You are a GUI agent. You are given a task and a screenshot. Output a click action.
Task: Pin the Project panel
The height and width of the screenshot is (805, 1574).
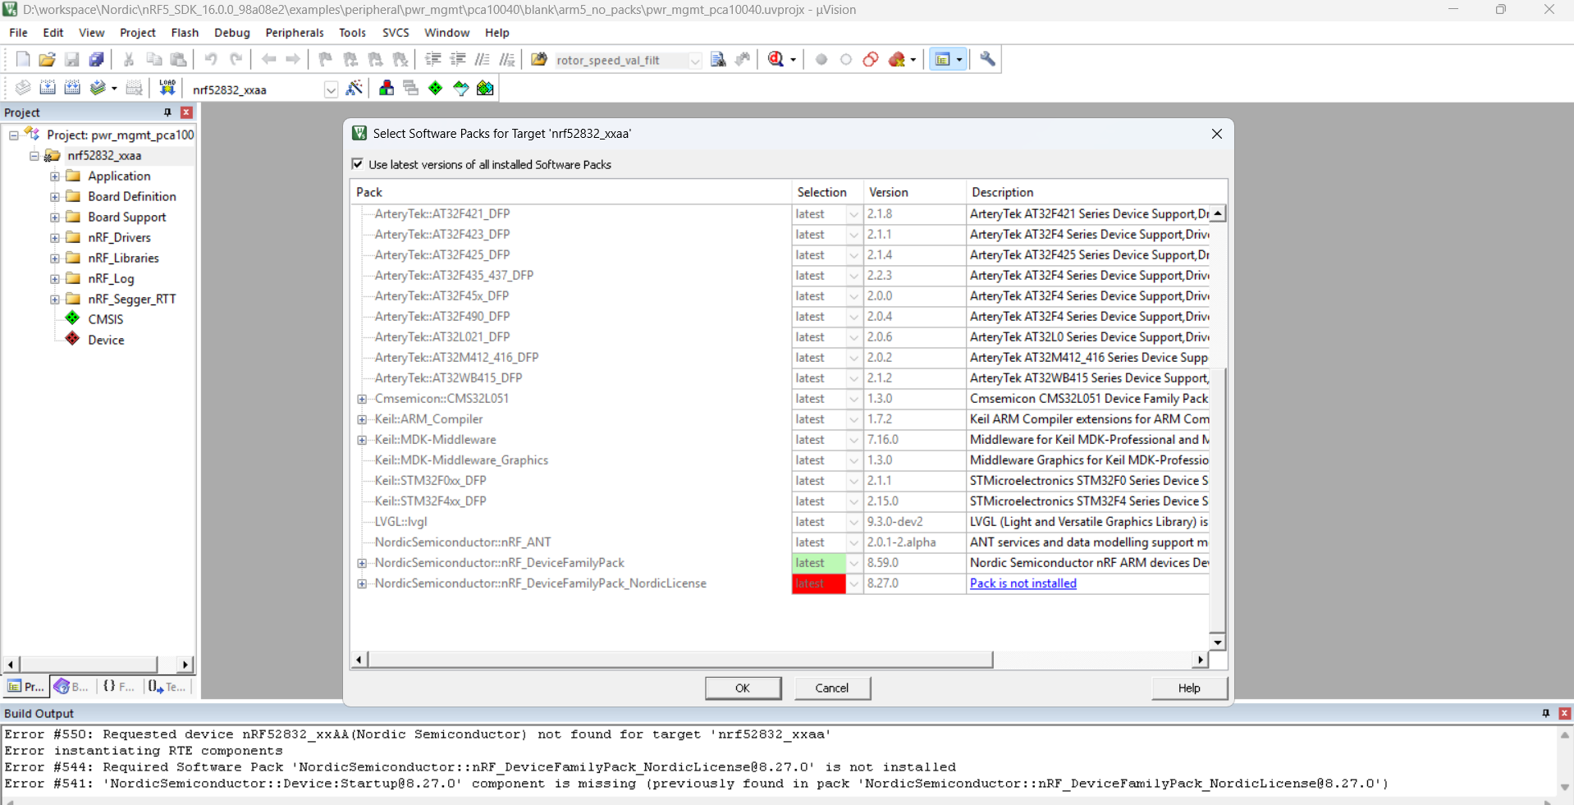[167, 112]
